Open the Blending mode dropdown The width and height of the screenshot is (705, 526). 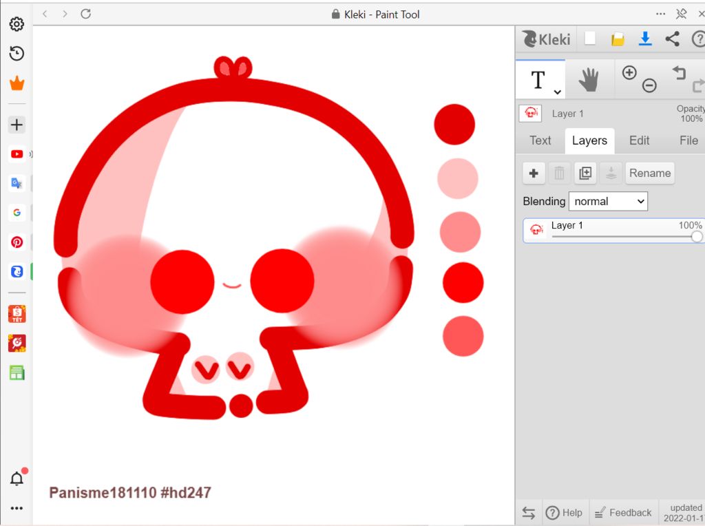609,202
